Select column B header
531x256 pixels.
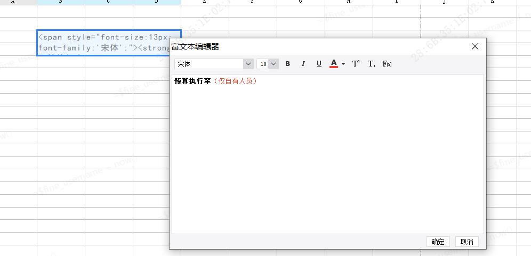[61, 2]
